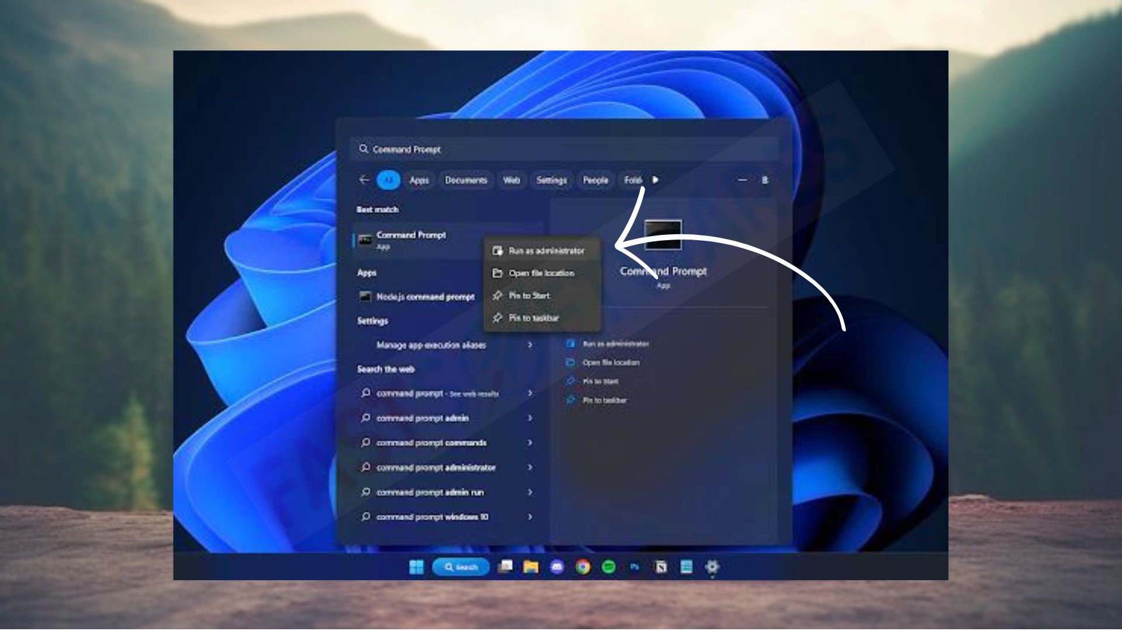1122x631 pixels.
Task: Choose Run as administrator in the context menu
Action: (542, 251)
